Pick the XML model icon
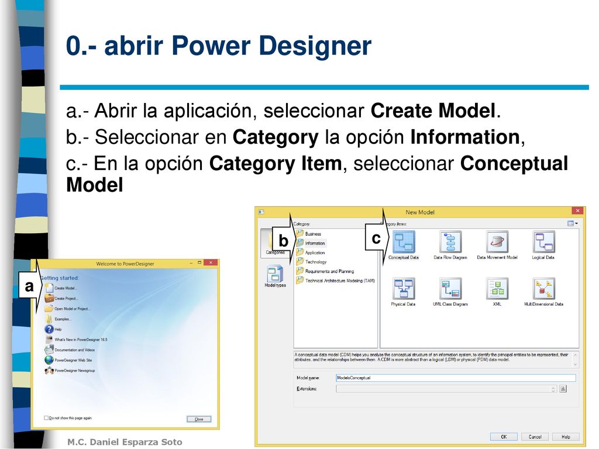 click(x=497, y=288)
